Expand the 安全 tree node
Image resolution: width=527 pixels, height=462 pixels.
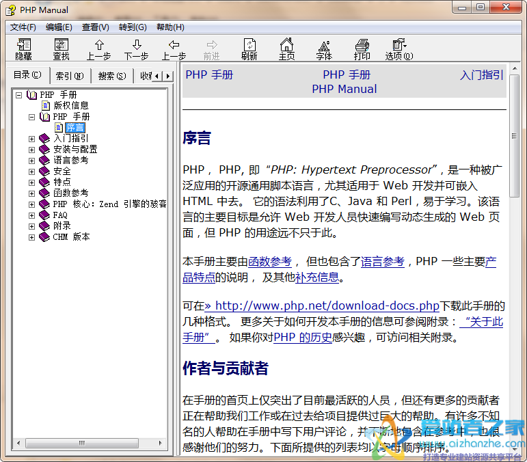[31, 172]
